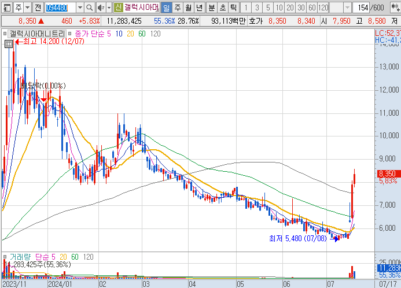The height and width of the screenshot is (288, 401).
Task: Click the 20-day moving average legend
Action: pos(130,34)
